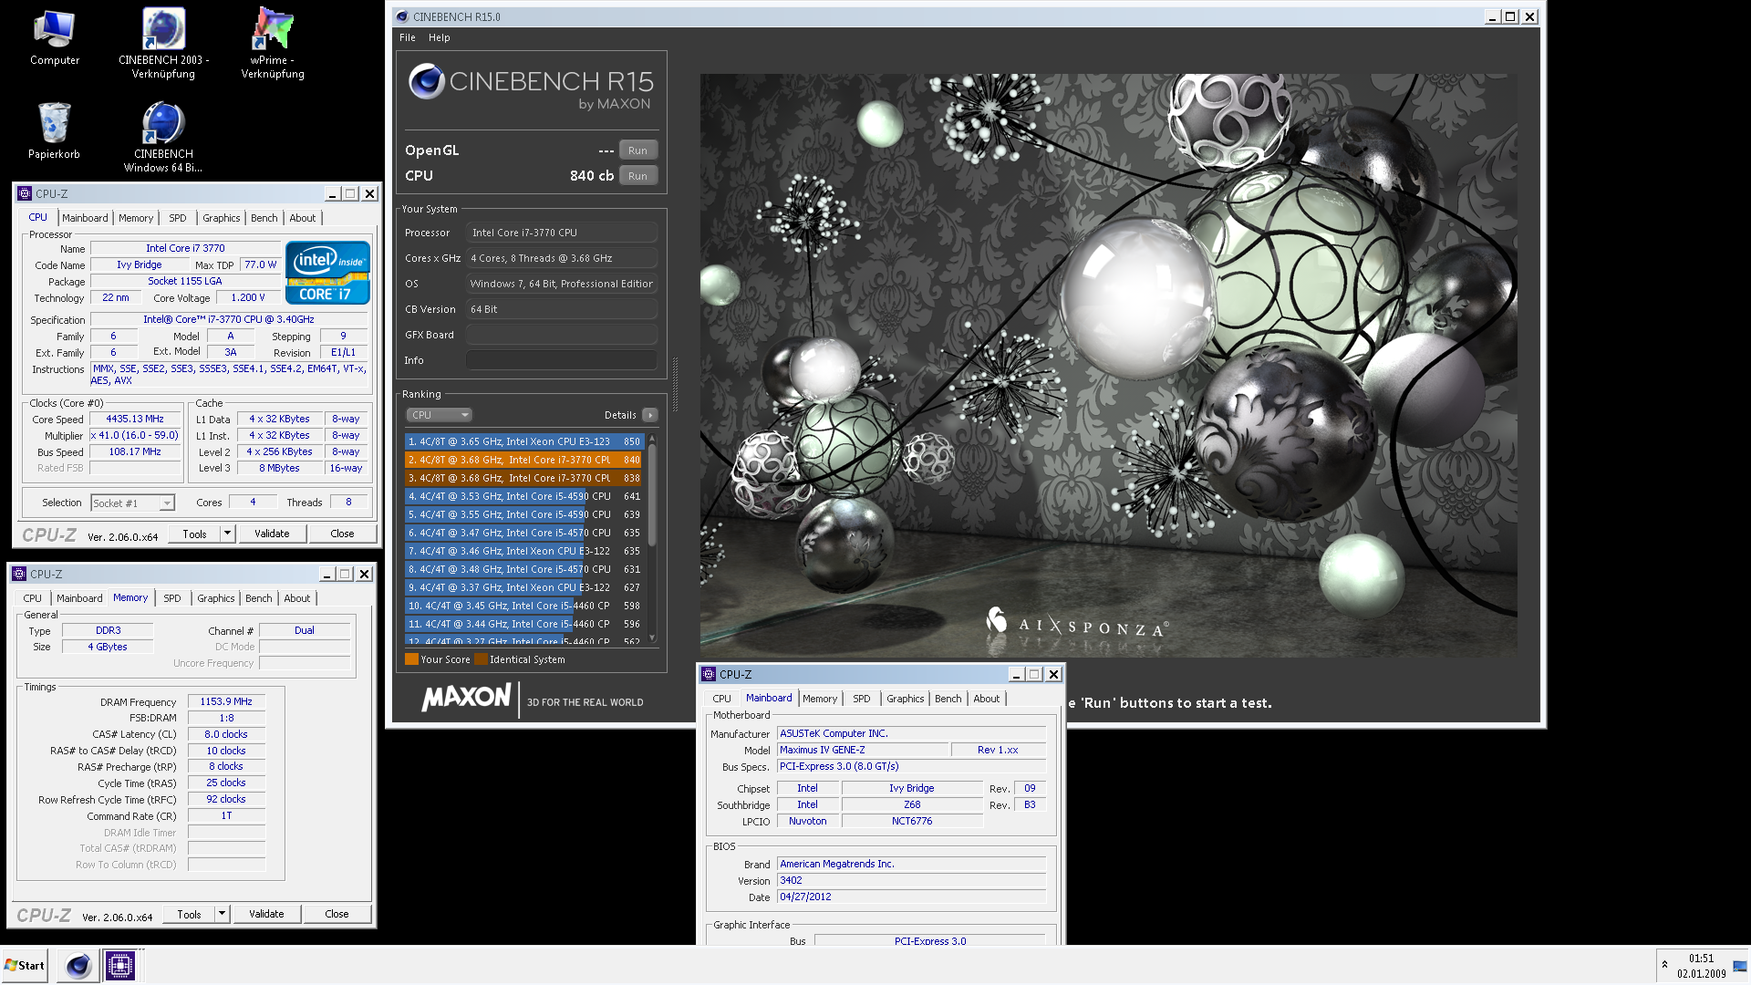Select ranking entry 1 Xeon E3-123
Image resolution: width=1751 pixels, height=985 pixels.
[524, 441]
